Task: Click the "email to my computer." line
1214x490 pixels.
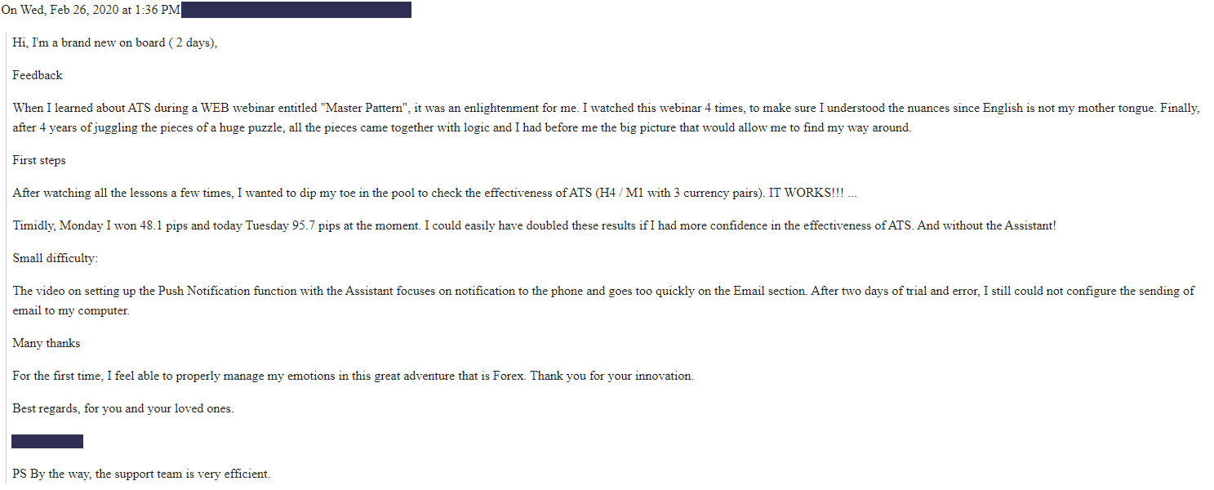Action: pyautogui.click(x=71, y=310)
